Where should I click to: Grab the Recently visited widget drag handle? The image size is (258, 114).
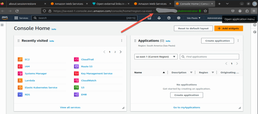(18, 41)
